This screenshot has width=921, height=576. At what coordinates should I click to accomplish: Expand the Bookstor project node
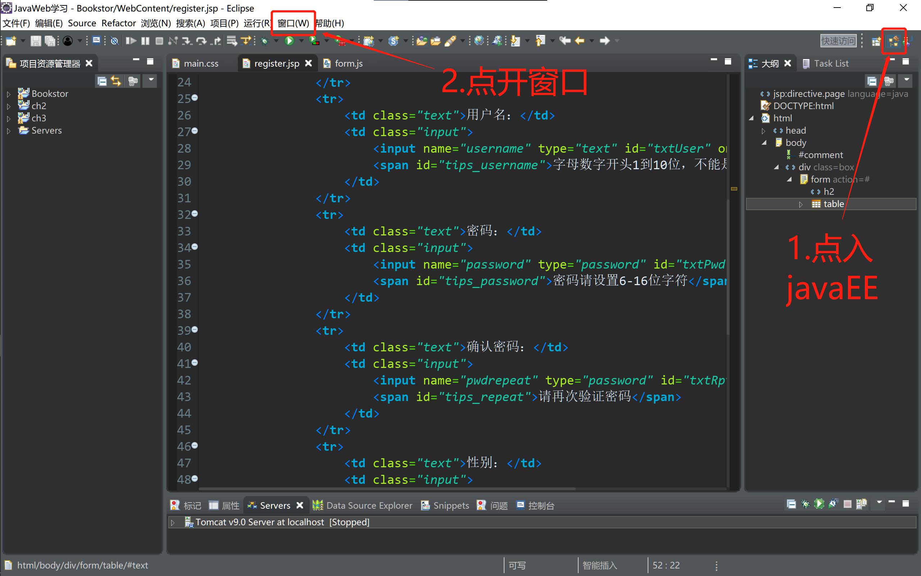coord(9,93)
